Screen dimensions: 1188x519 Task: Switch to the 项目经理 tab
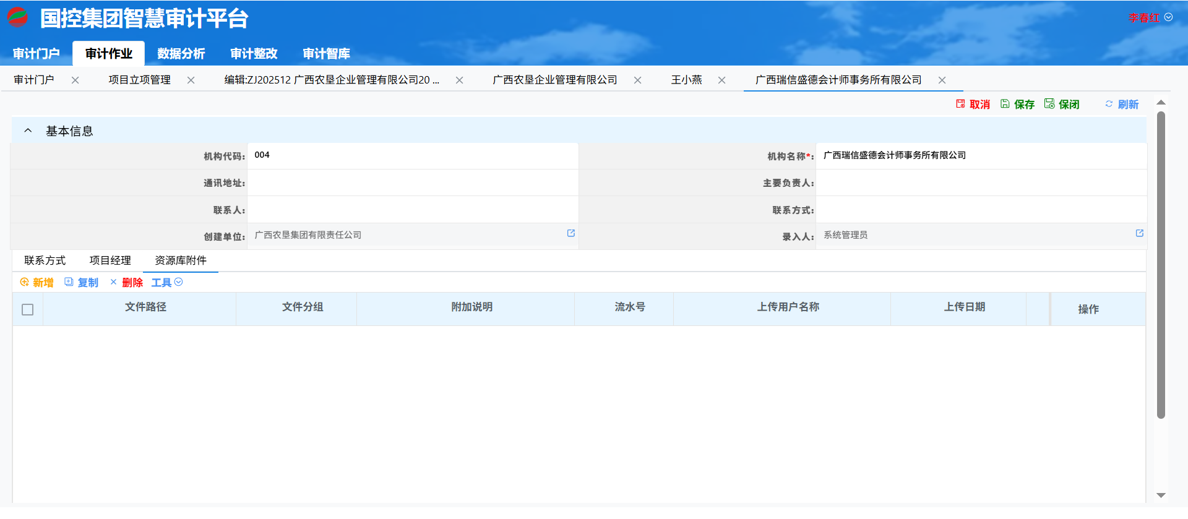[110, 260]
